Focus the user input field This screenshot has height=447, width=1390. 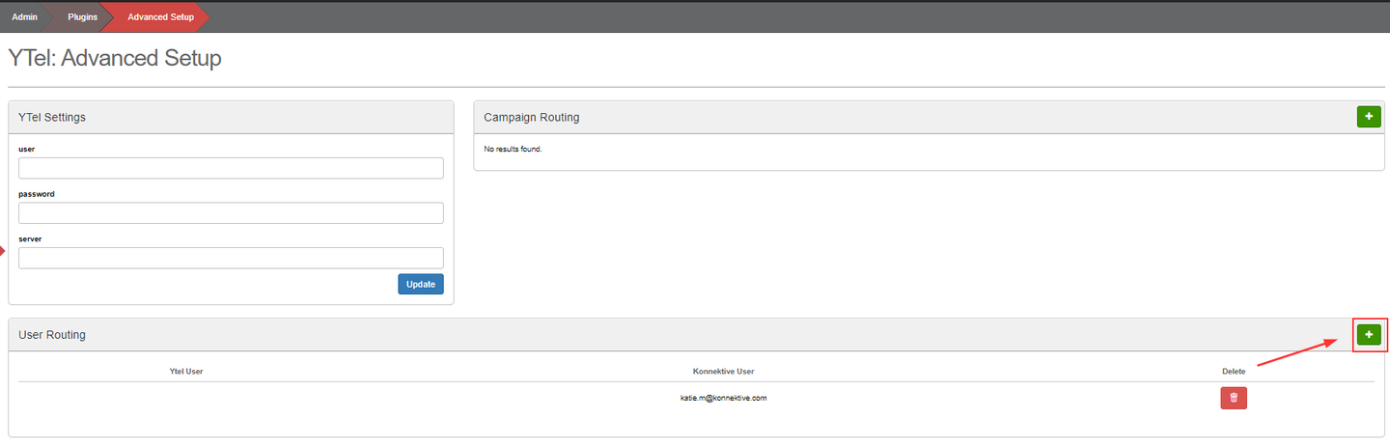[231, 168]
